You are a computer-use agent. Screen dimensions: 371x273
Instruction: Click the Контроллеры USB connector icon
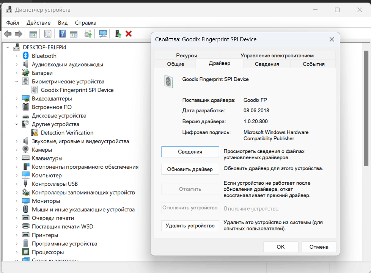point(25,184)
